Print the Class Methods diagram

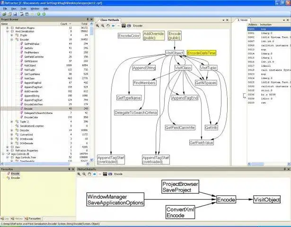(129, 26)
